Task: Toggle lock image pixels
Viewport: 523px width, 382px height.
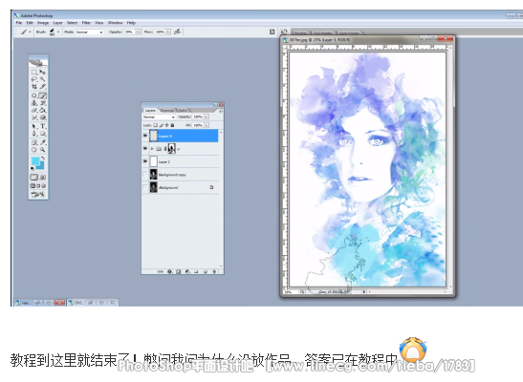Action: [x=161, y=125]
